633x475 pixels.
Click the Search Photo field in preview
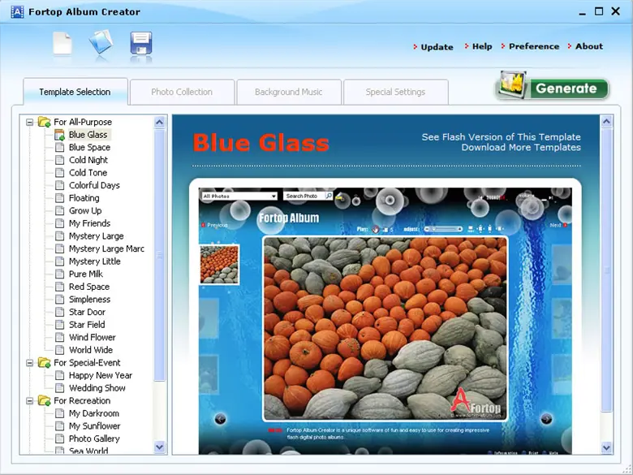[304, 196]
